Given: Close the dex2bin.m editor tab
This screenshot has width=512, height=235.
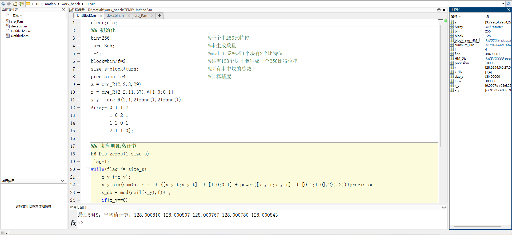Looking at the screenshot, I should click(129, 16).
